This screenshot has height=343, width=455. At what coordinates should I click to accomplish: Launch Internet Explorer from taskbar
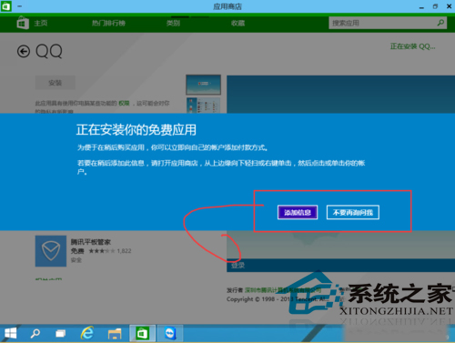click(87, 333)
